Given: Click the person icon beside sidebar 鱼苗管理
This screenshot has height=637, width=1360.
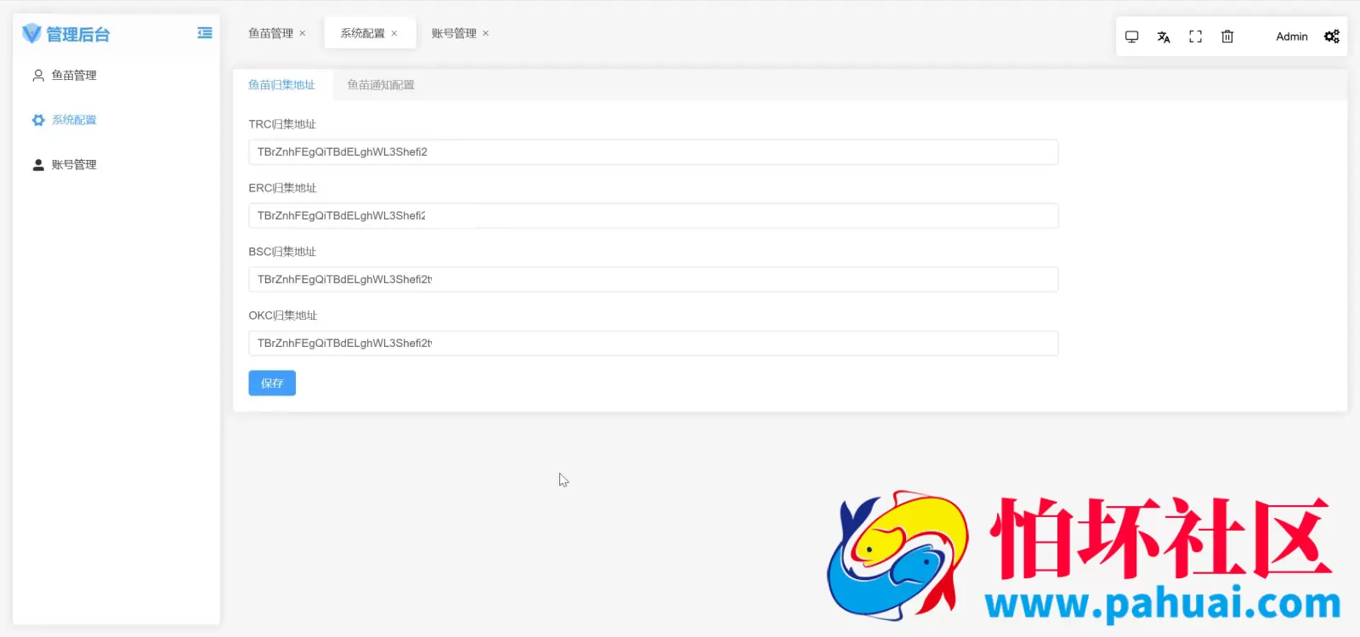Looking at the screenshot, I should pos(38,76).
